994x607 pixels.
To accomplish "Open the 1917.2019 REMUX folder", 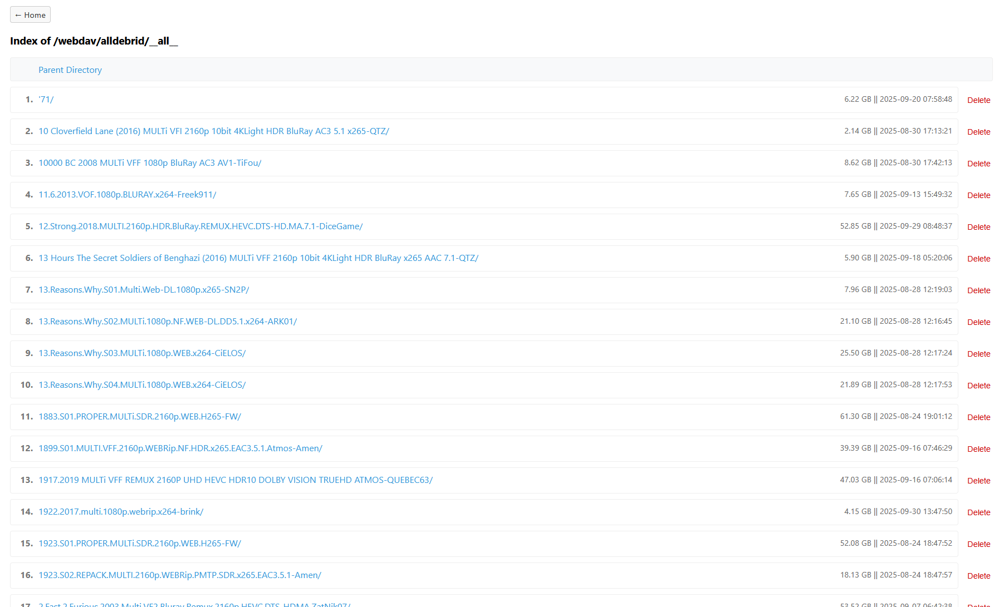I will tap(236, 480).
